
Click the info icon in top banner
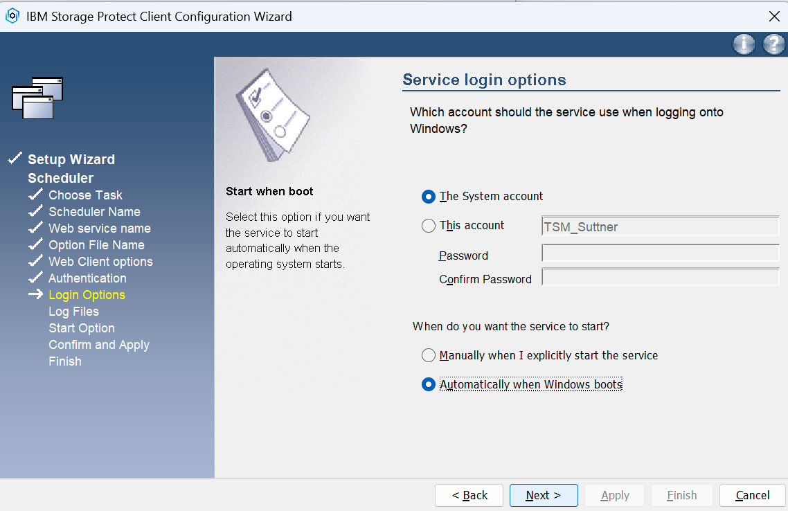tap(744, 44)
